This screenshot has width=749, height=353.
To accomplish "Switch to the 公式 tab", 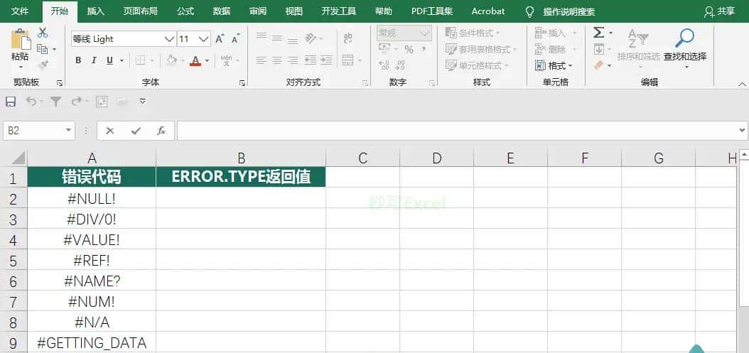I will (x=185, y=11).
